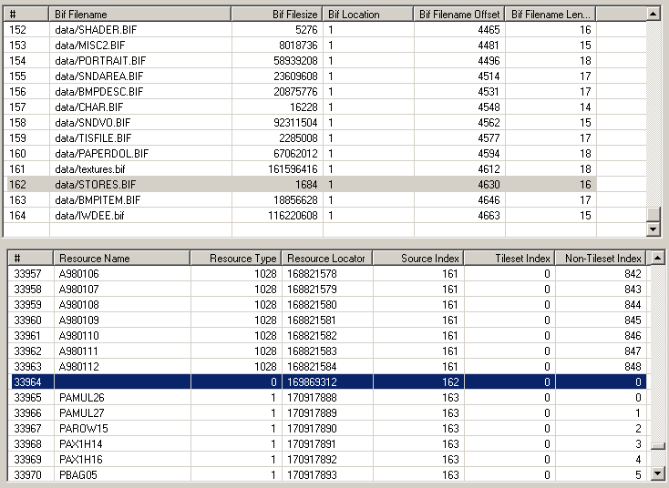
Task: Click the Source Index column header
Action: [x=418, y=259]
